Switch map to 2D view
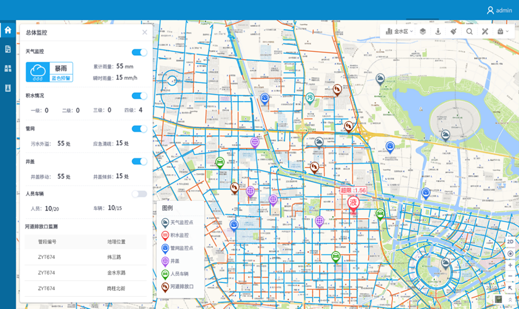 coord(510,242)
